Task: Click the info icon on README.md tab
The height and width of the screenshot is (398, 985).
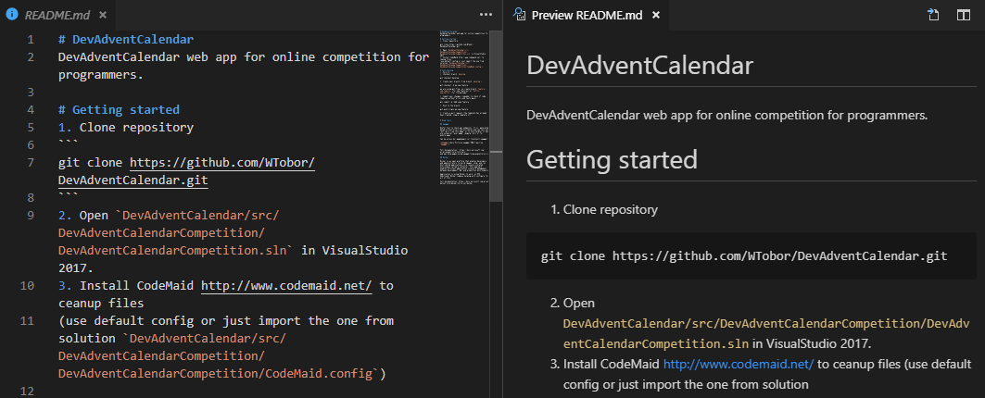Action: (12, 16)
